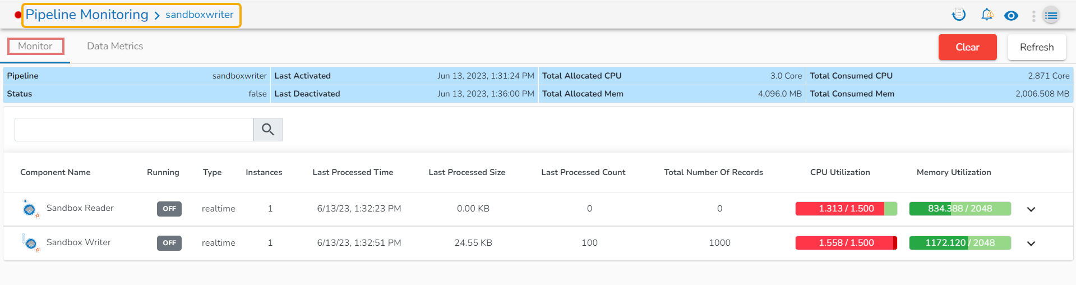
Task: Click the vertical three-dots icon
Action: (1033, 16)
